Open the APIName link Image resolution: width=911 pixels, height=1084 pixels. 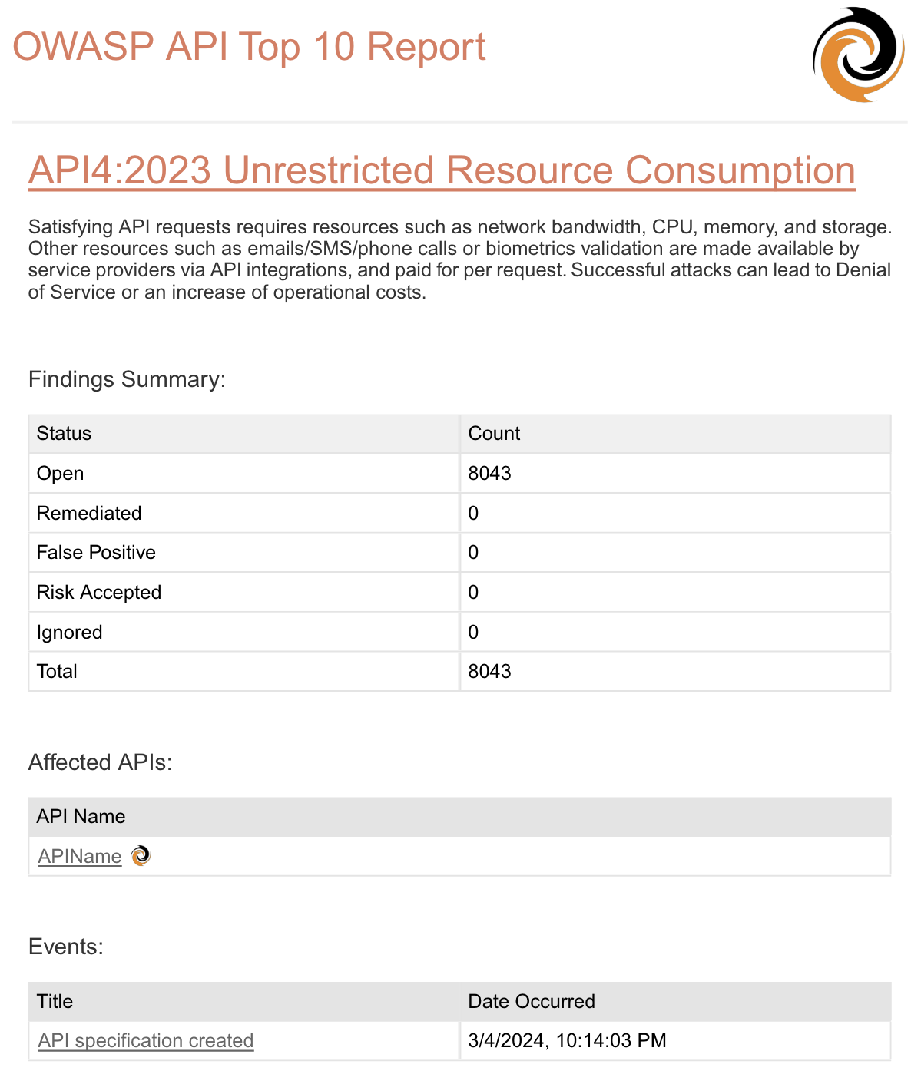80,856
